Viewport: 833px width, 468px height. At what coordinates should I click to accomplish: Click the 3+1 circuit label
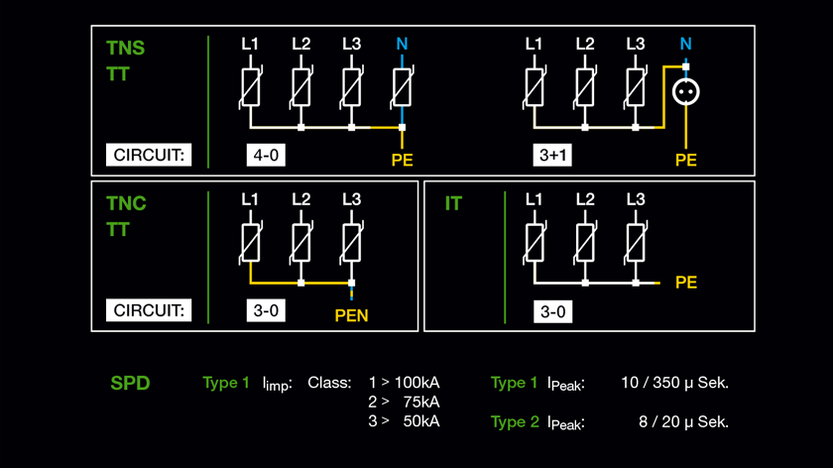(x=552, y=155)
